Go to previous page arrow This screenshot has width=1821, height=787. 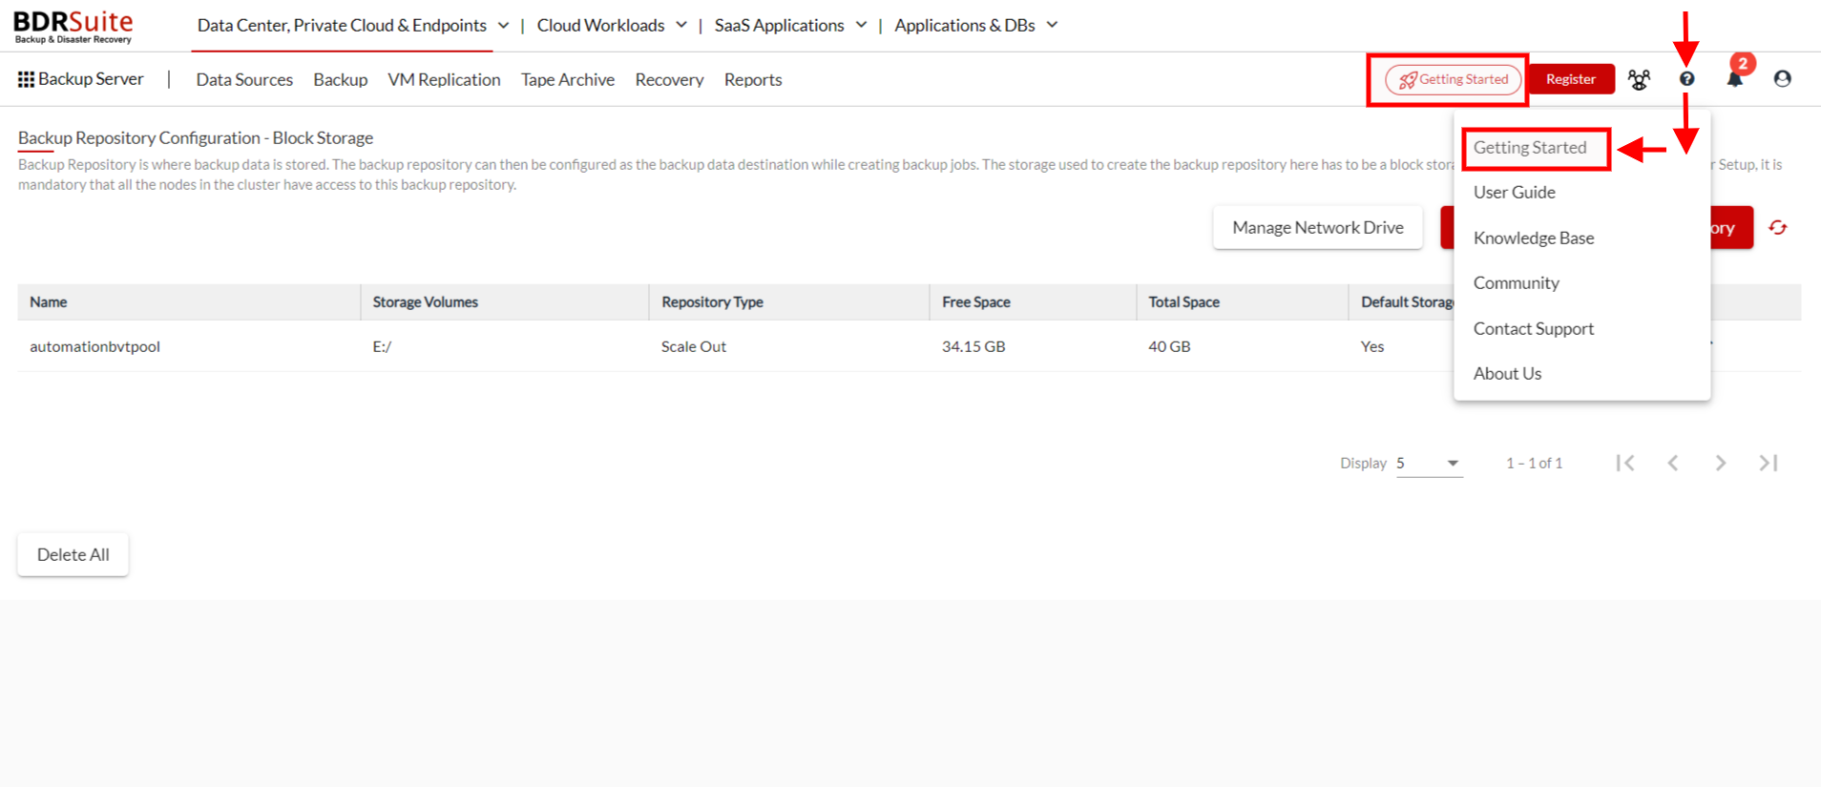1673,463
